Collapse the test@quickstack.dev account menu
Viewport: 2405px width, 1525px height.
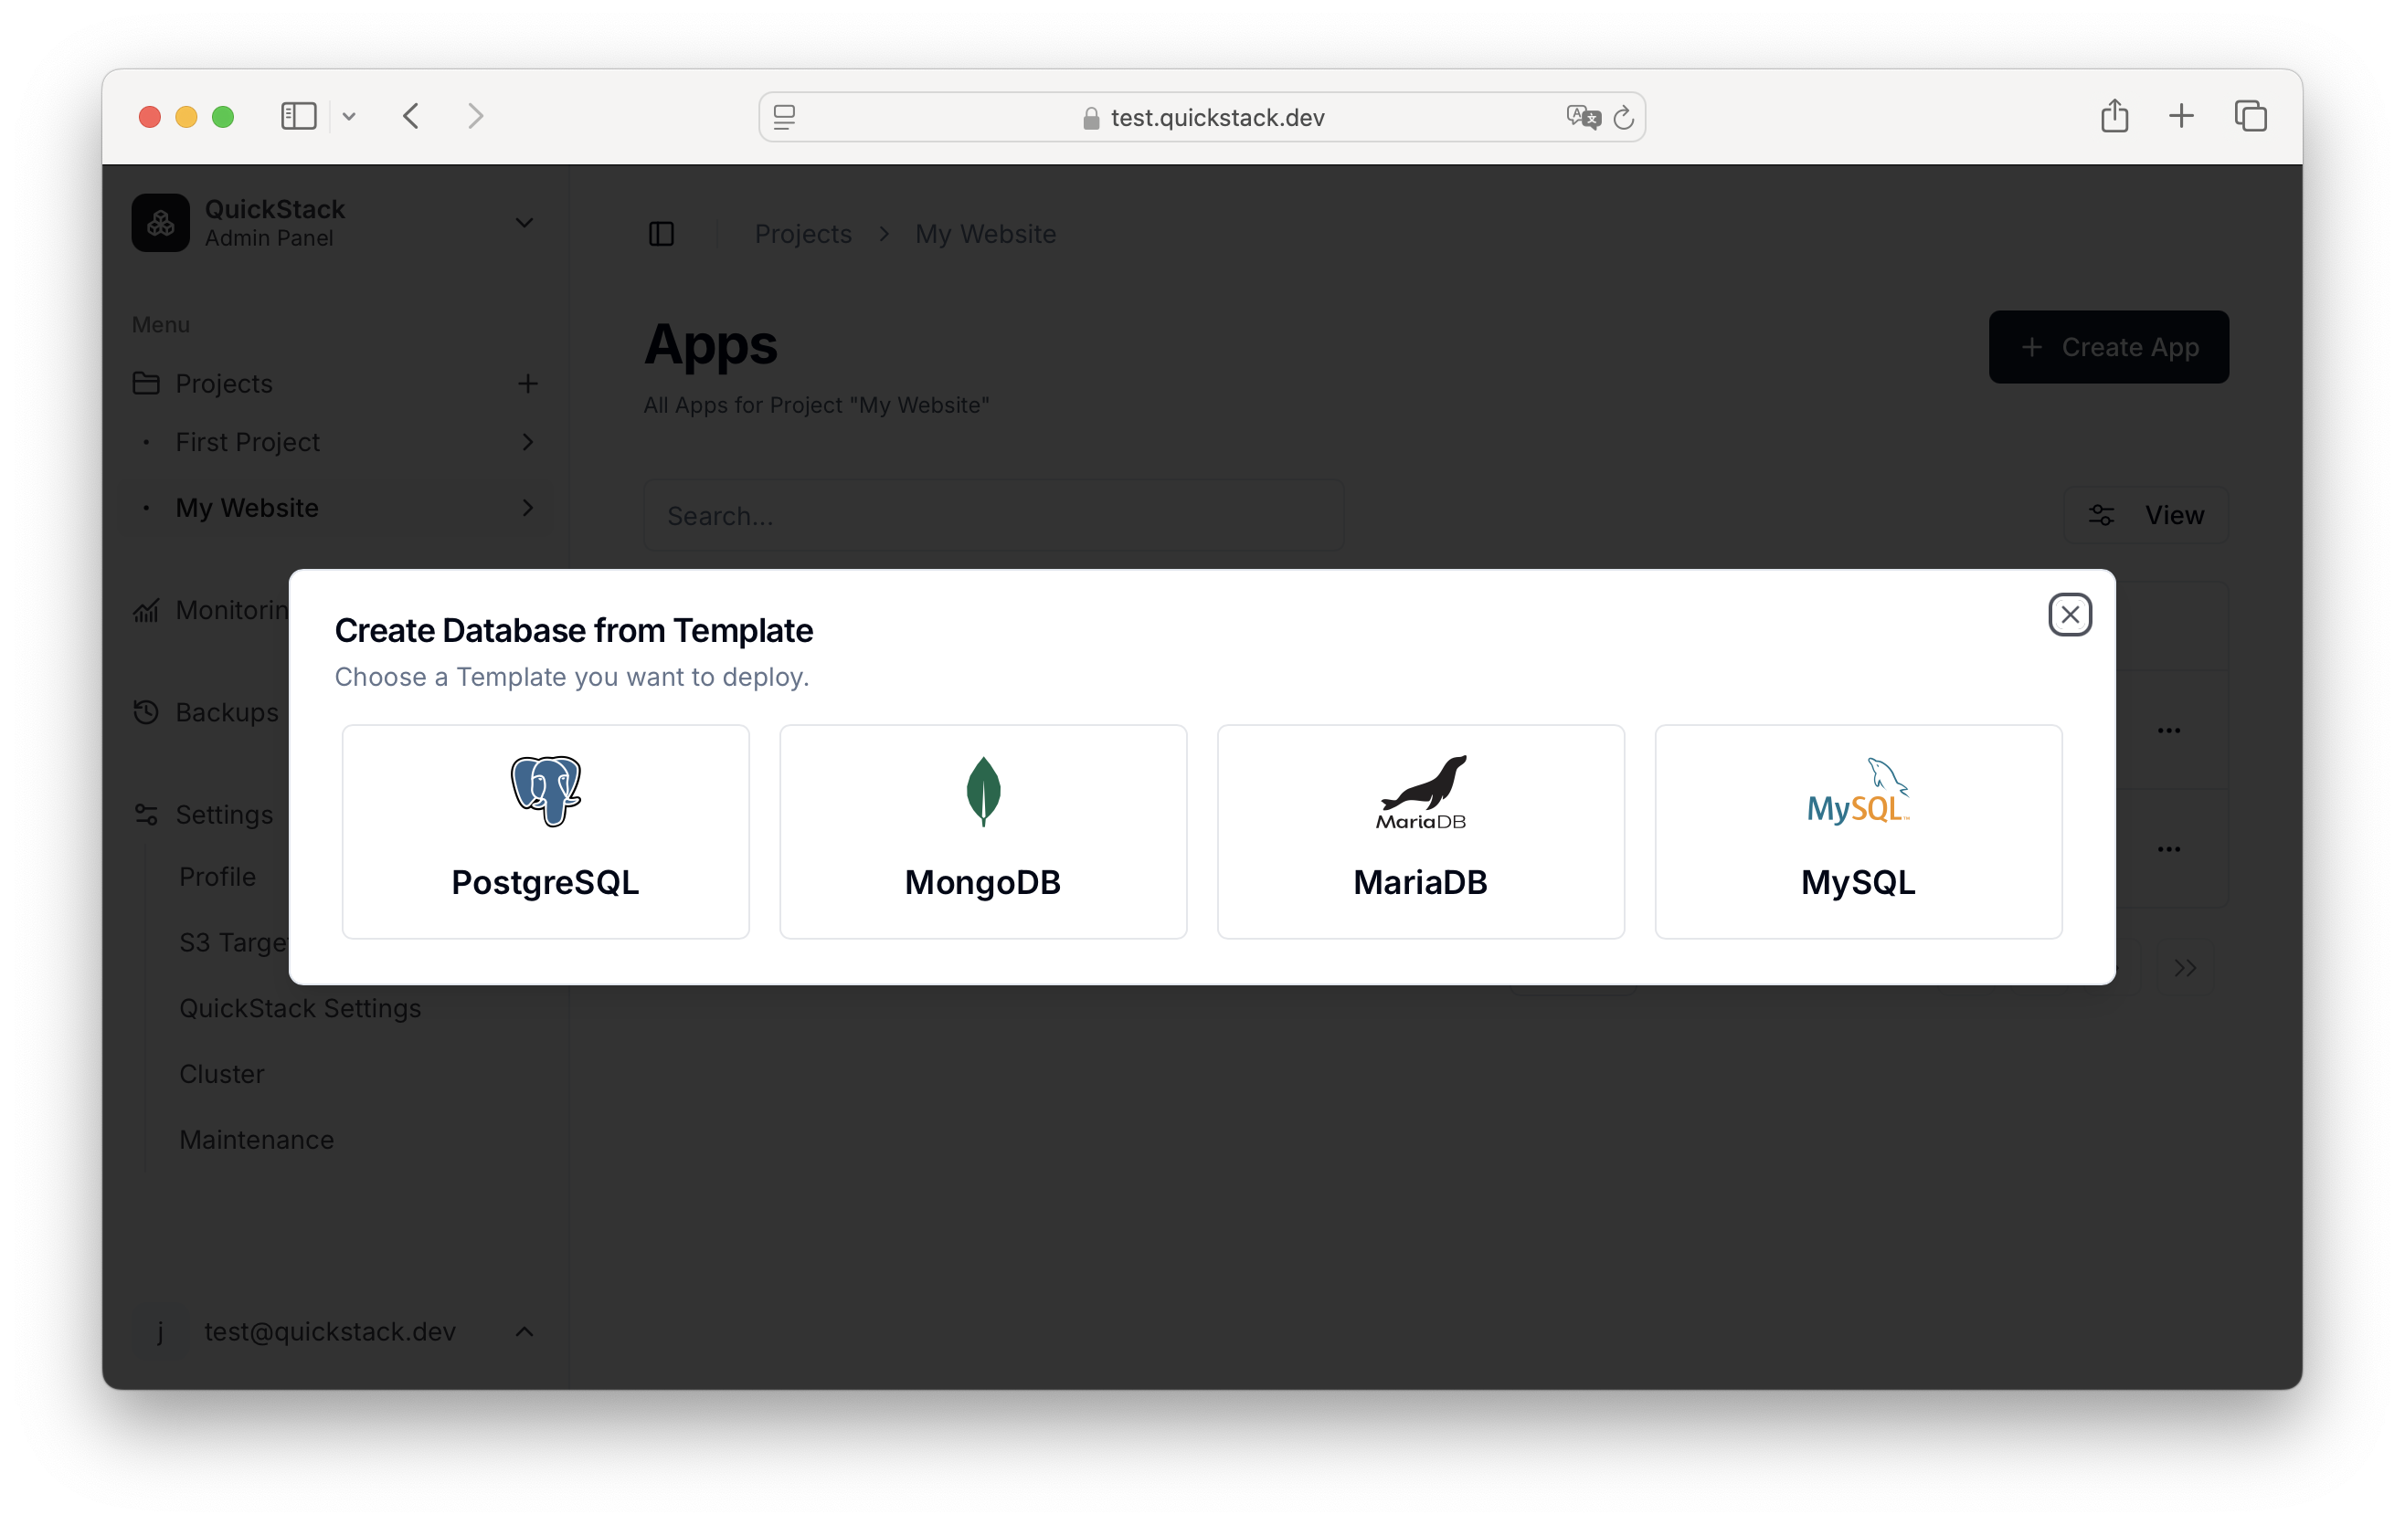click(x=524, y=1331)
